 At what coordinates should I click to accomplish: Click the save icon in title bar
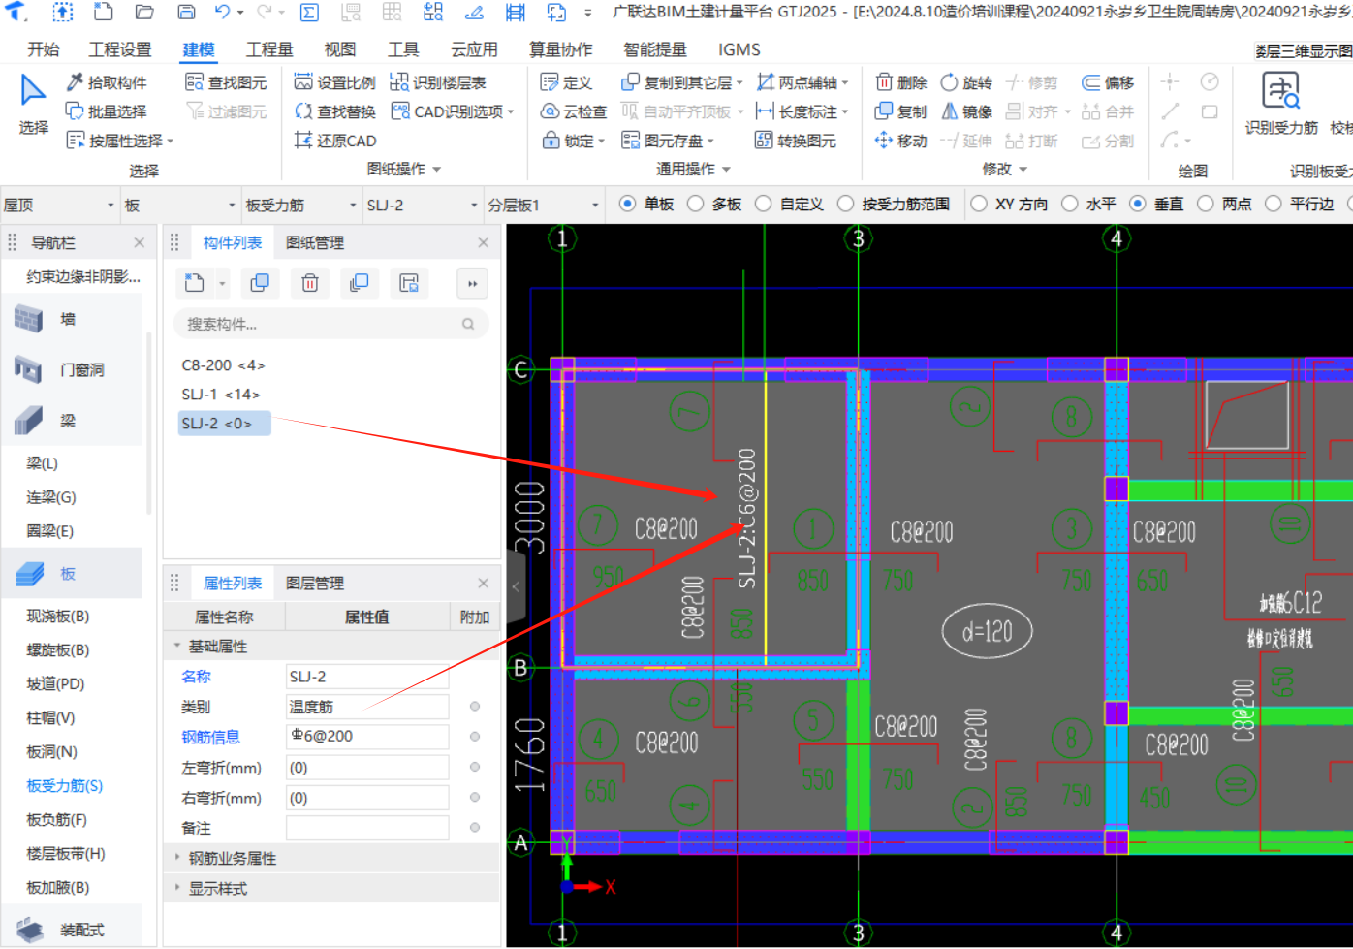coord(186,13)
